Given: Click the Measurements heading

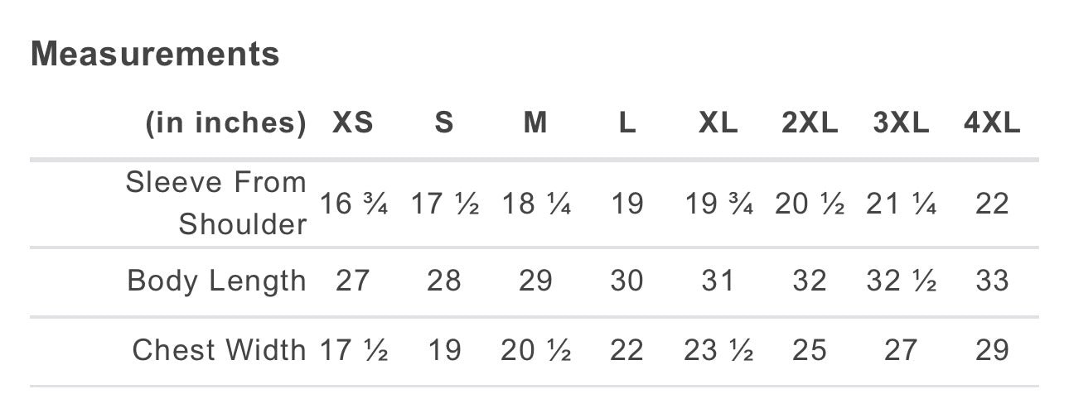Looking at the screenshot, I should click(x=155, y=55).
